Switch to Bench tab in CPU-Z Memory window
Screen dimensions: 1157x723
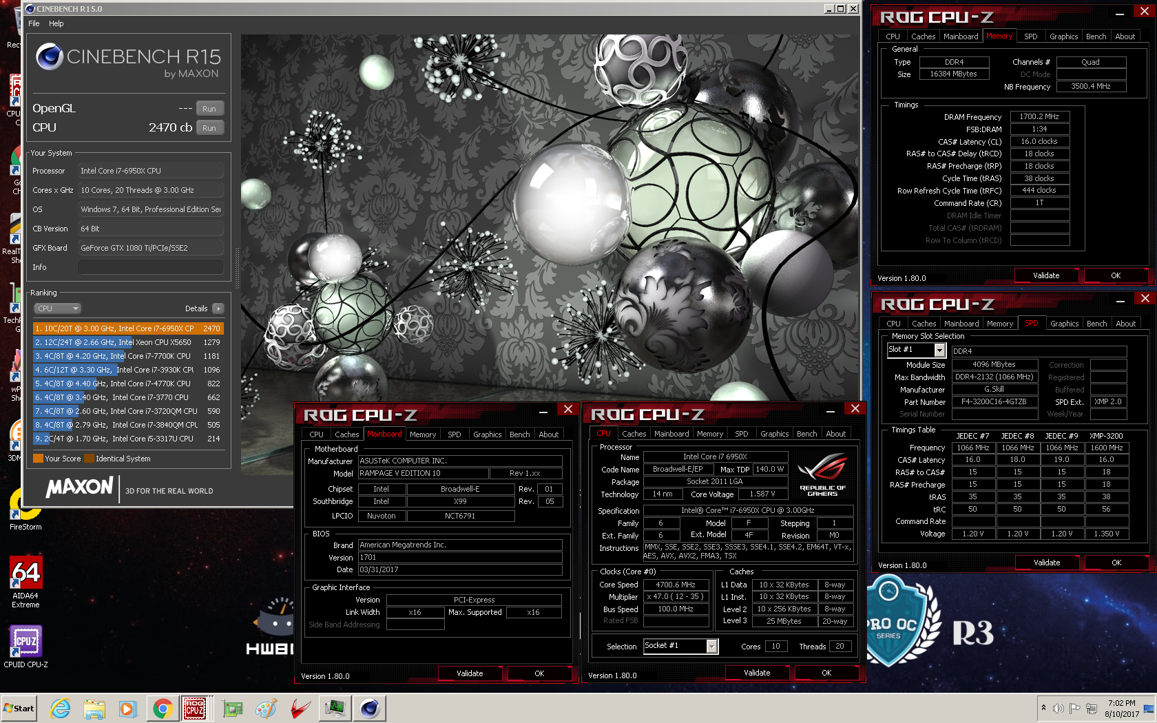pos(1096,36)
